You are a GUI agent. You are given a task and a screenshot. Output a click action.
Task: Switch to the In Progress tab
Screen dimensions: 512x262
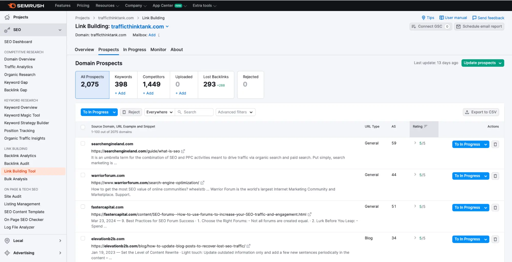(x=134, y=49)
